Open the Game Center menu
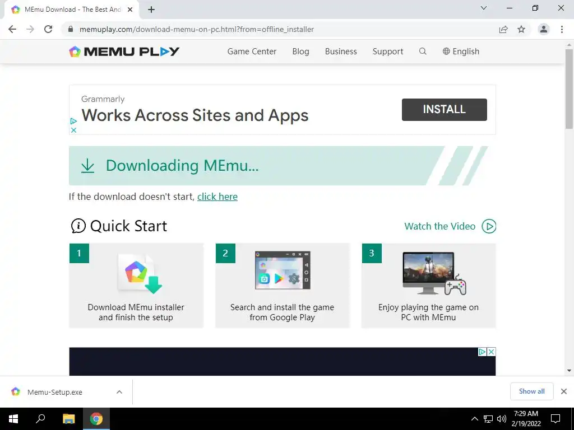This screenshot has height=430, width=574. [x=252, y=51]
